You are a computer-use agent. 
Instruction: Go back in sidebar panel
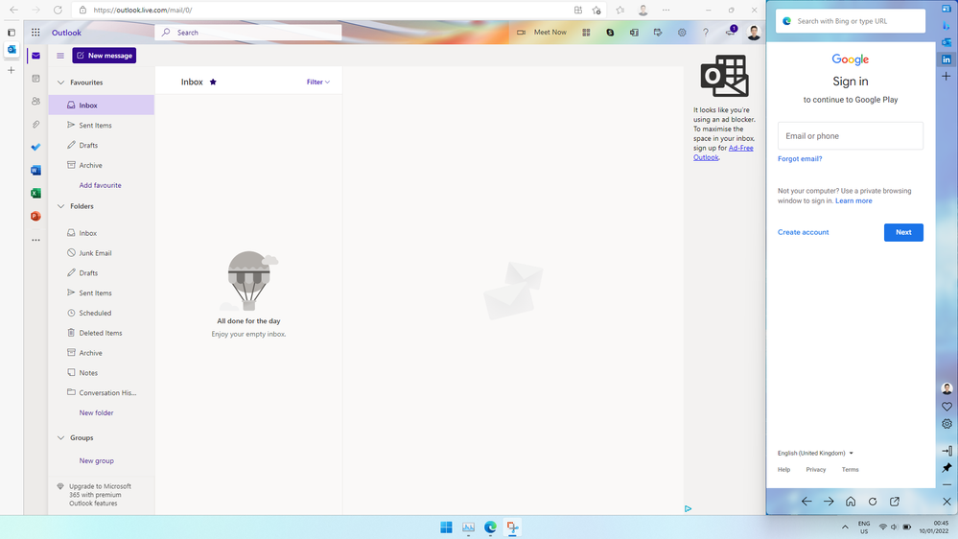(806, 502)
